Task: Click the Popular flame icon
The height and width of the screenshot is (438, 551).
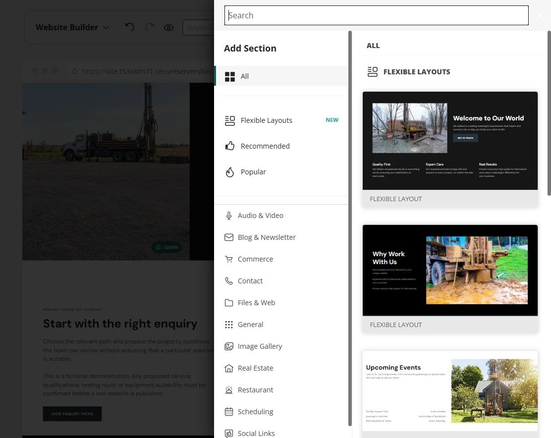Action: 230,172
